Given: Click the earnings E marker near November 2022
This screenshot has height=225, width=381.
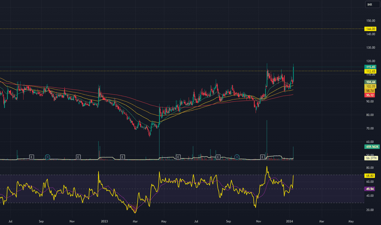Looking at the screenshot, I should (78, 157).
